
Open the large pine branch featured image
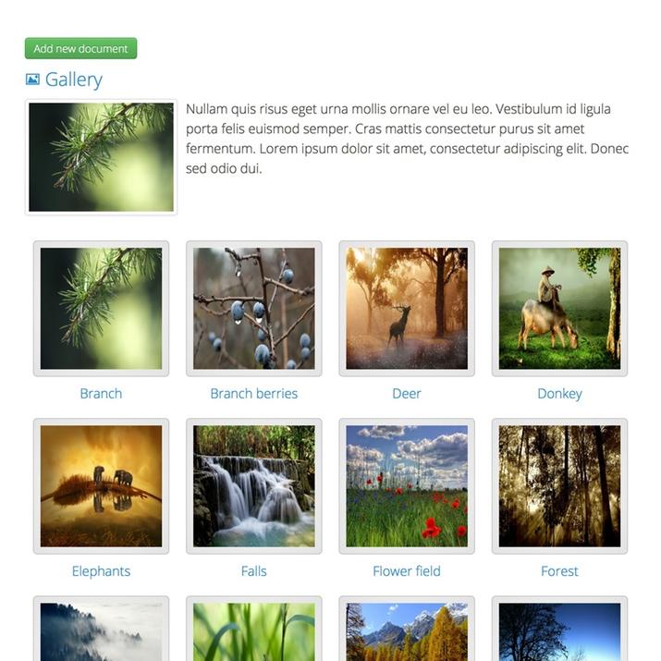click(101, 157)
